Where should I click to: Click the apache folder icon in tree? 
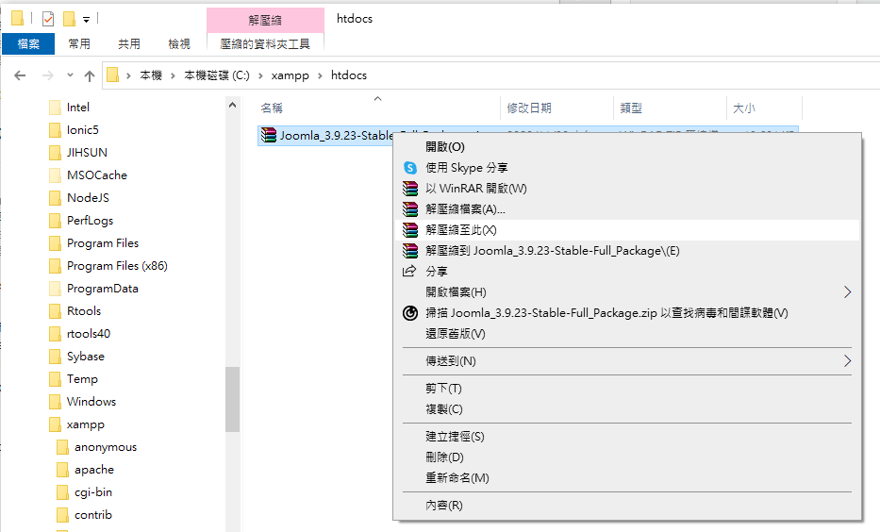coord(63,470)
